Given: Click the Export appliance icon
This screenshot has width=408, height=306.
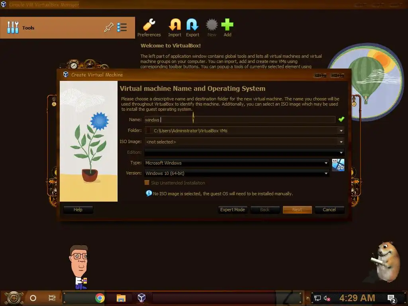Looking at the screenshot, I should 192,27.
